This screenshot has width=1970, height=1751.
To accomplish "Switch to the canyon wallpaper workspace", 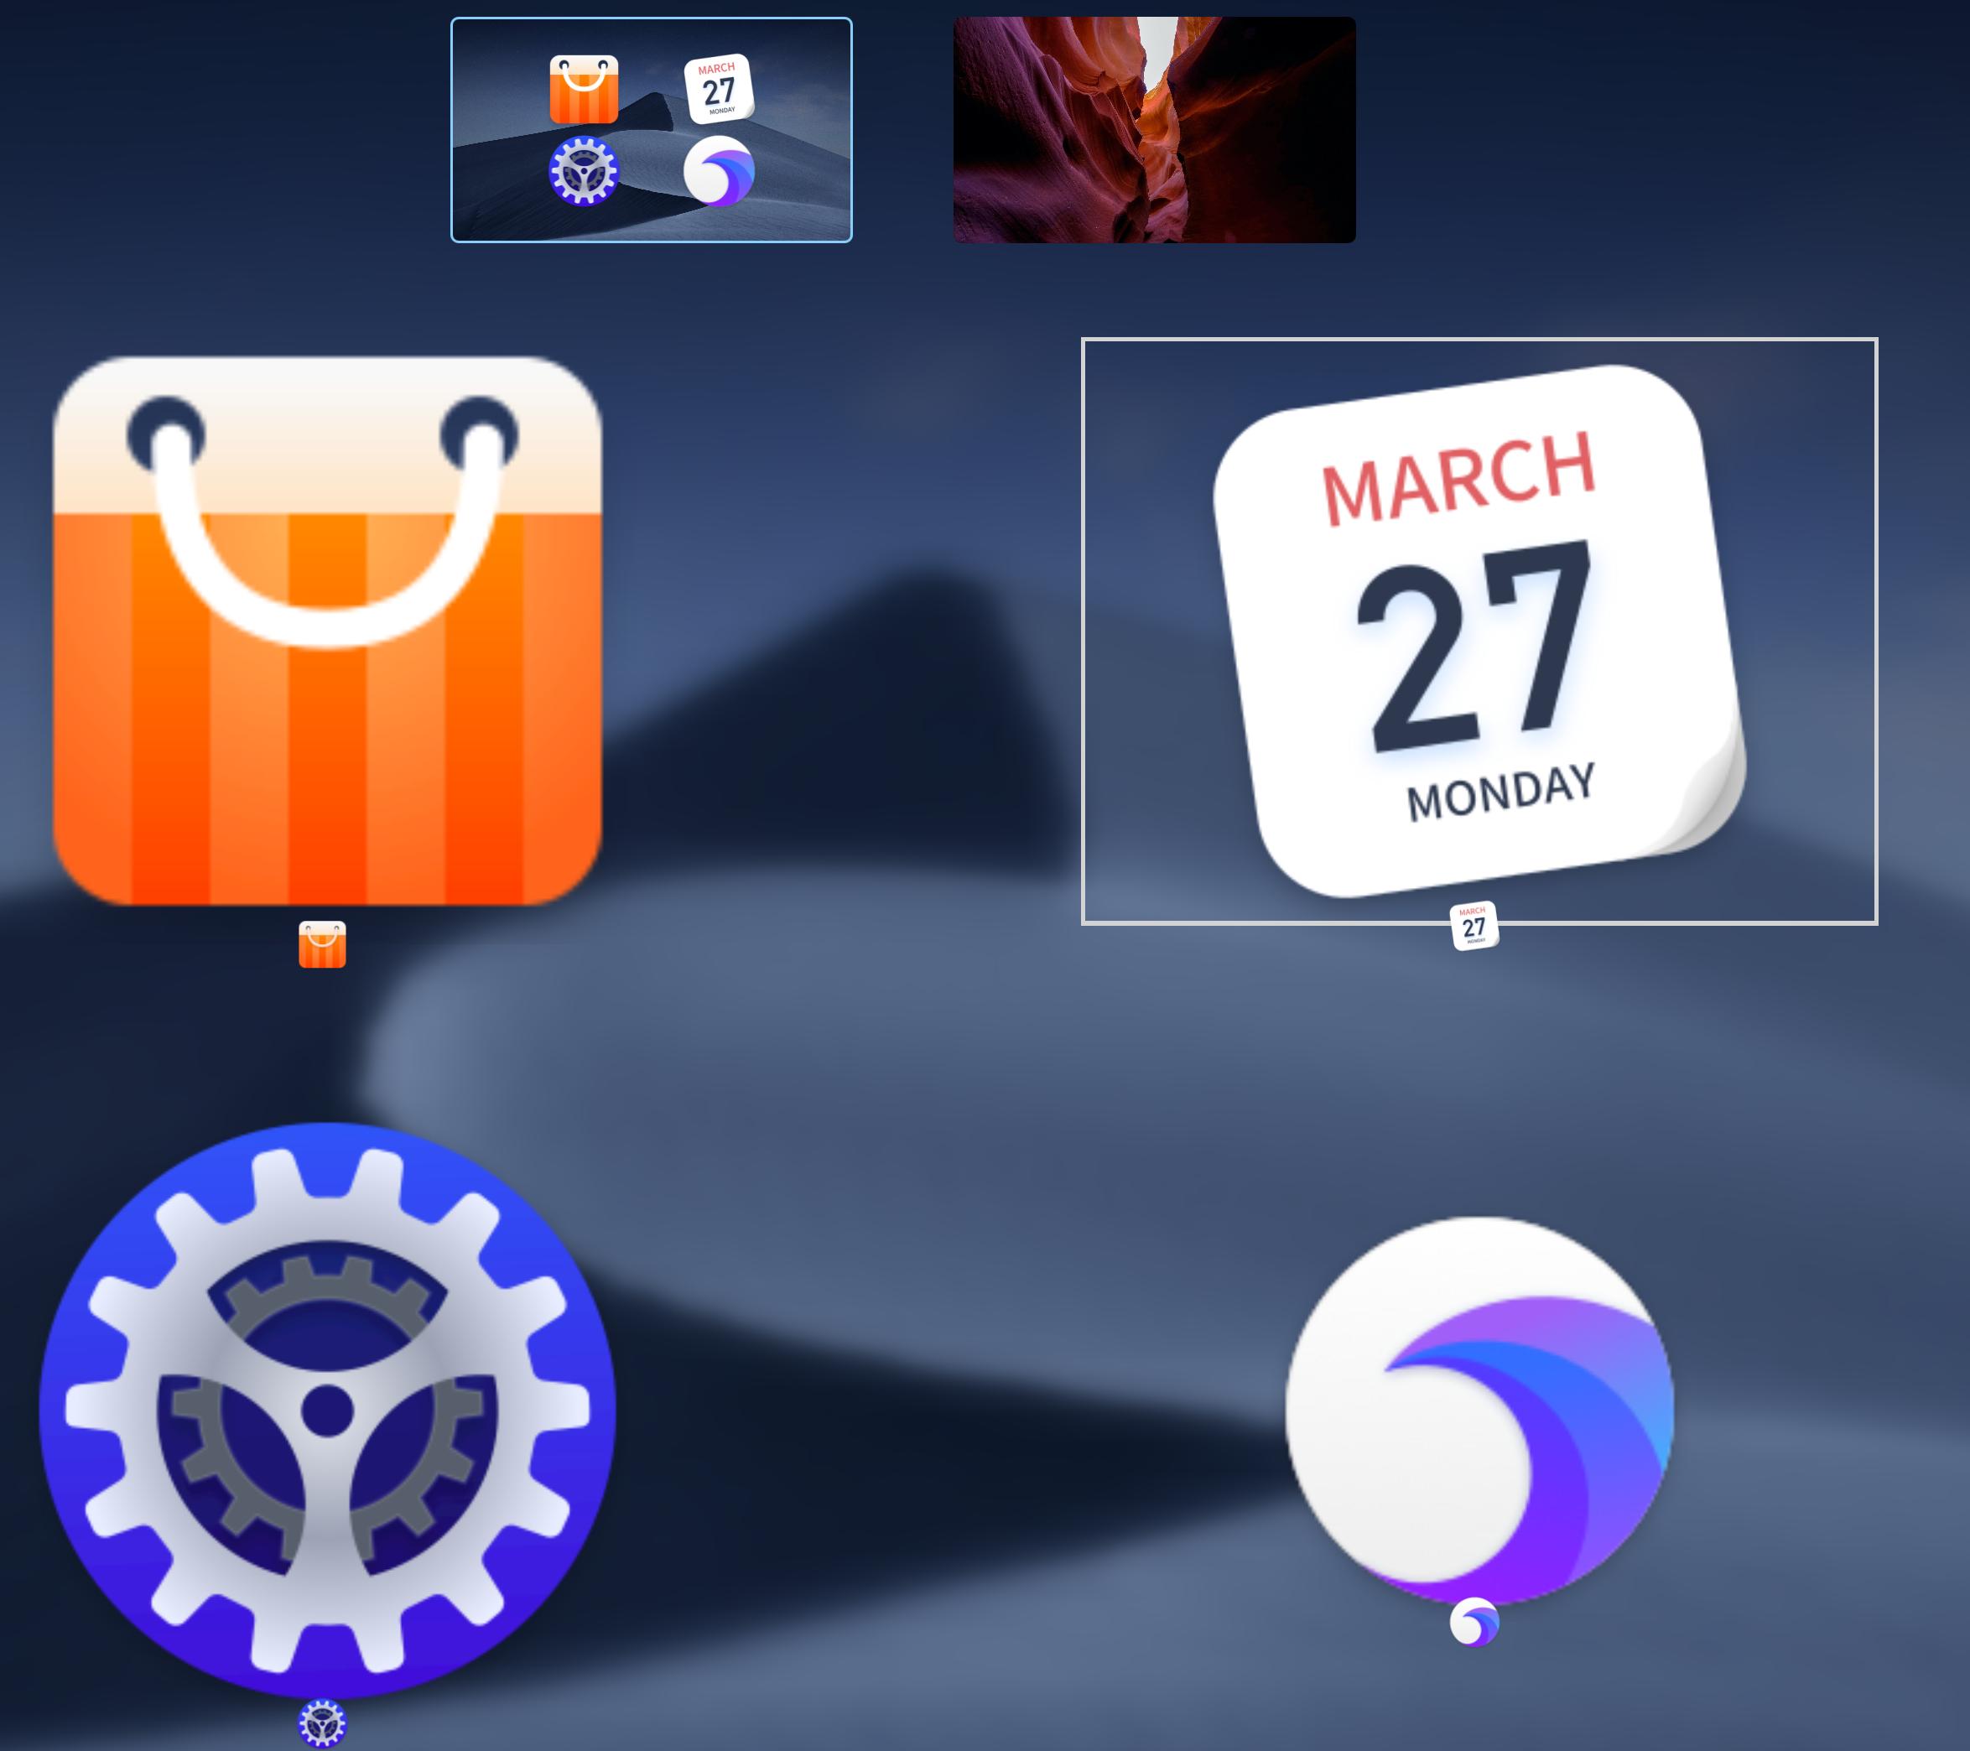I will [1154, 129].
